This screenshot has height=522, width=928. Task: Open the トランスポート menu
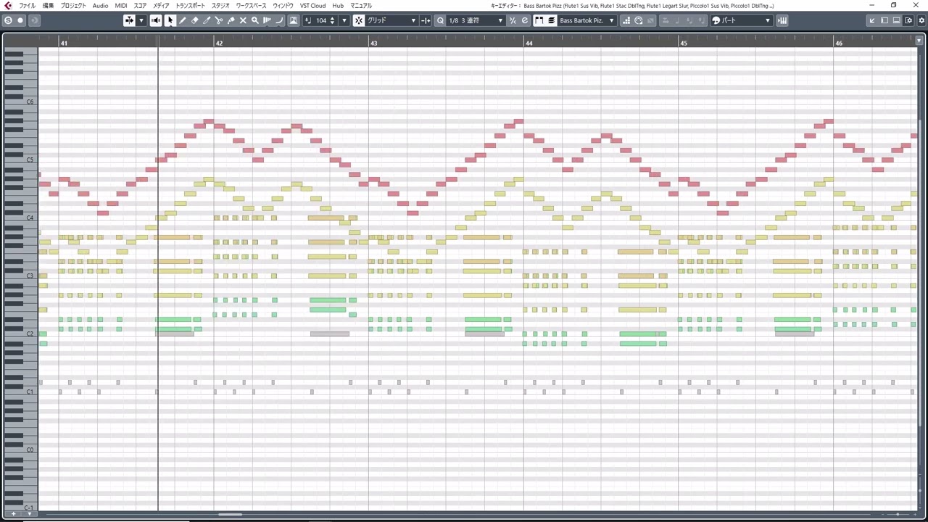click(x=190, y=6)
